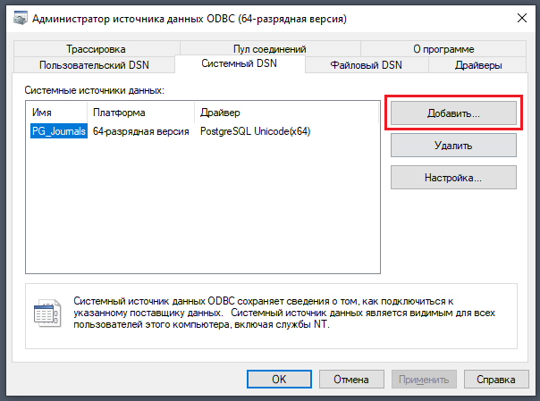Open the О программе tab
The width and height of the screenshot is (540, 401).
[x=443, y=49]
